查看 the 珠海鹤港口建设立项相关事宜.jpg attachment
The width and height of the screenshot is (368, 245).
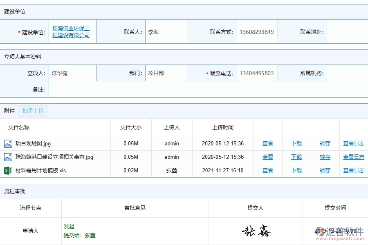coord(268,157)
